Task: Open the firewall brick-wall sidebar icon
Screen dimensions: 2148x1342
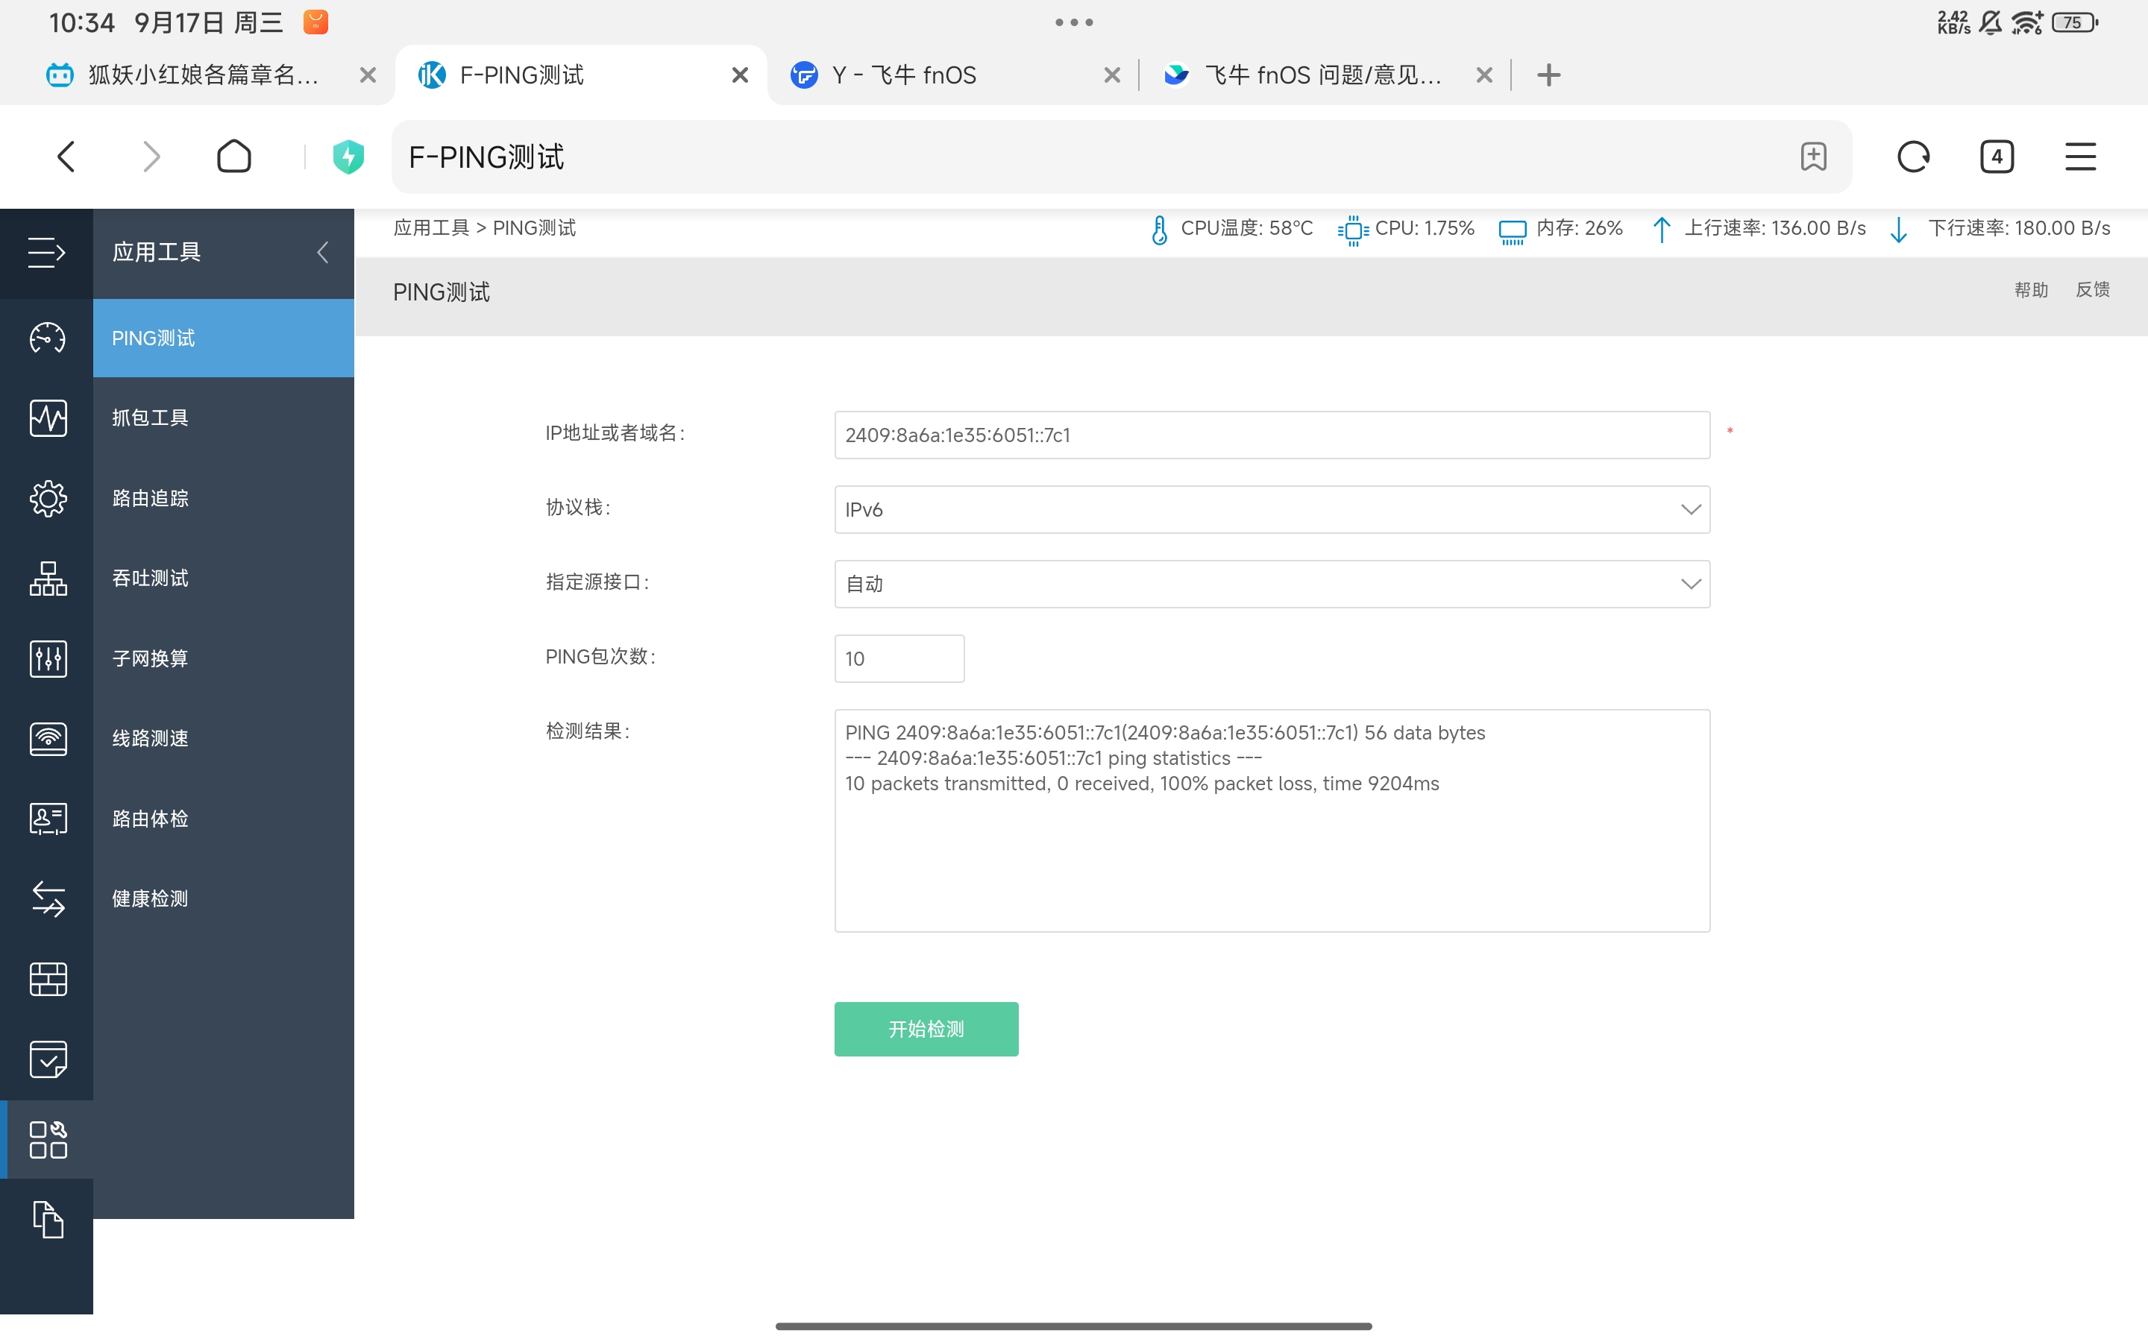Action: click(47, 979)
